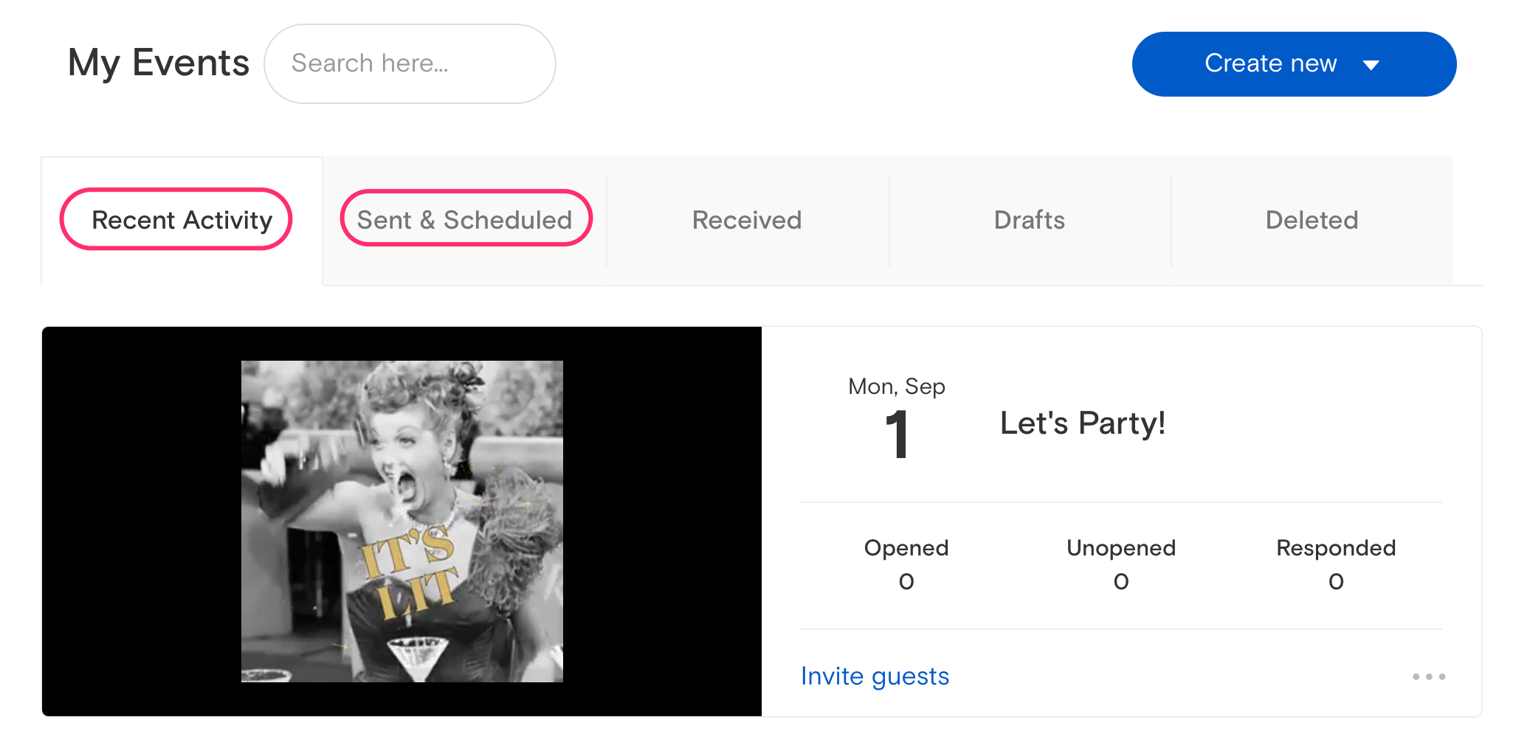
Task: Click the Unopened count stat
Action: (x=1121, y=564)
